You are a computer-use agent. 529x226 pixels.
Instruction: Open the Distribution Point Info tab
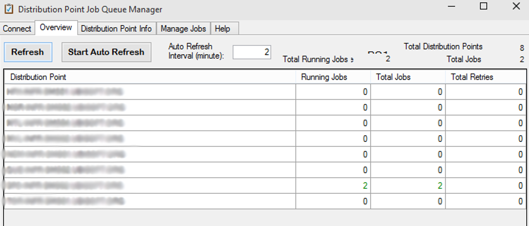point(117,28)
